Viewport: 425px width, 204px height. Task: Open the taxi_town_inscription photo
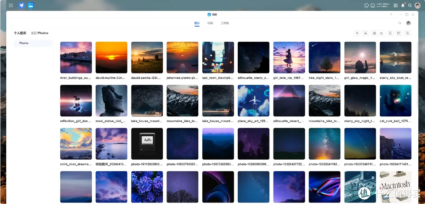[218, 57]
